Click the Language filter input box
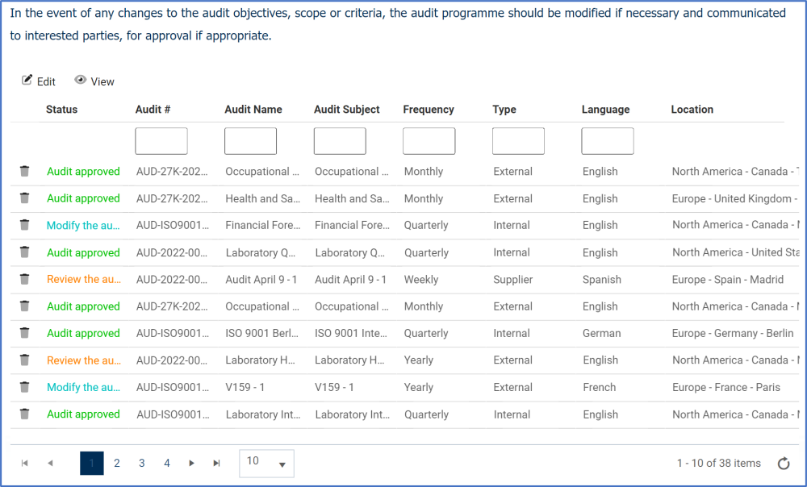Image resolution: width=807 pixels, height=487 pixels. [x=607, y=140]
